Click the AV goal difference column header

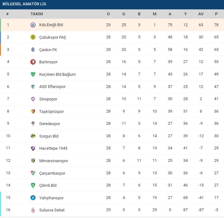(201, 14)
